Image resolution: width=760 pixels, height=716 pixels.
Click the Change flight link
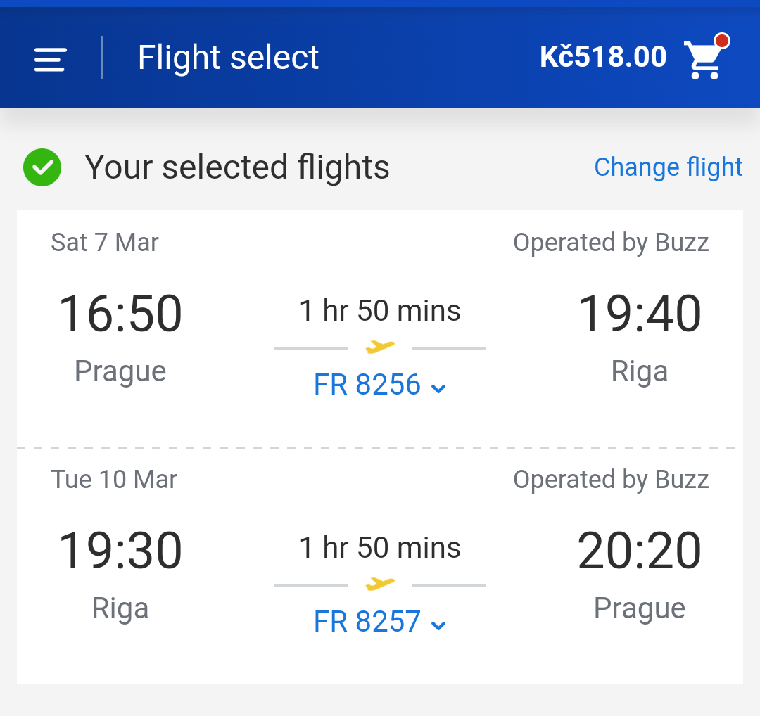668,167
